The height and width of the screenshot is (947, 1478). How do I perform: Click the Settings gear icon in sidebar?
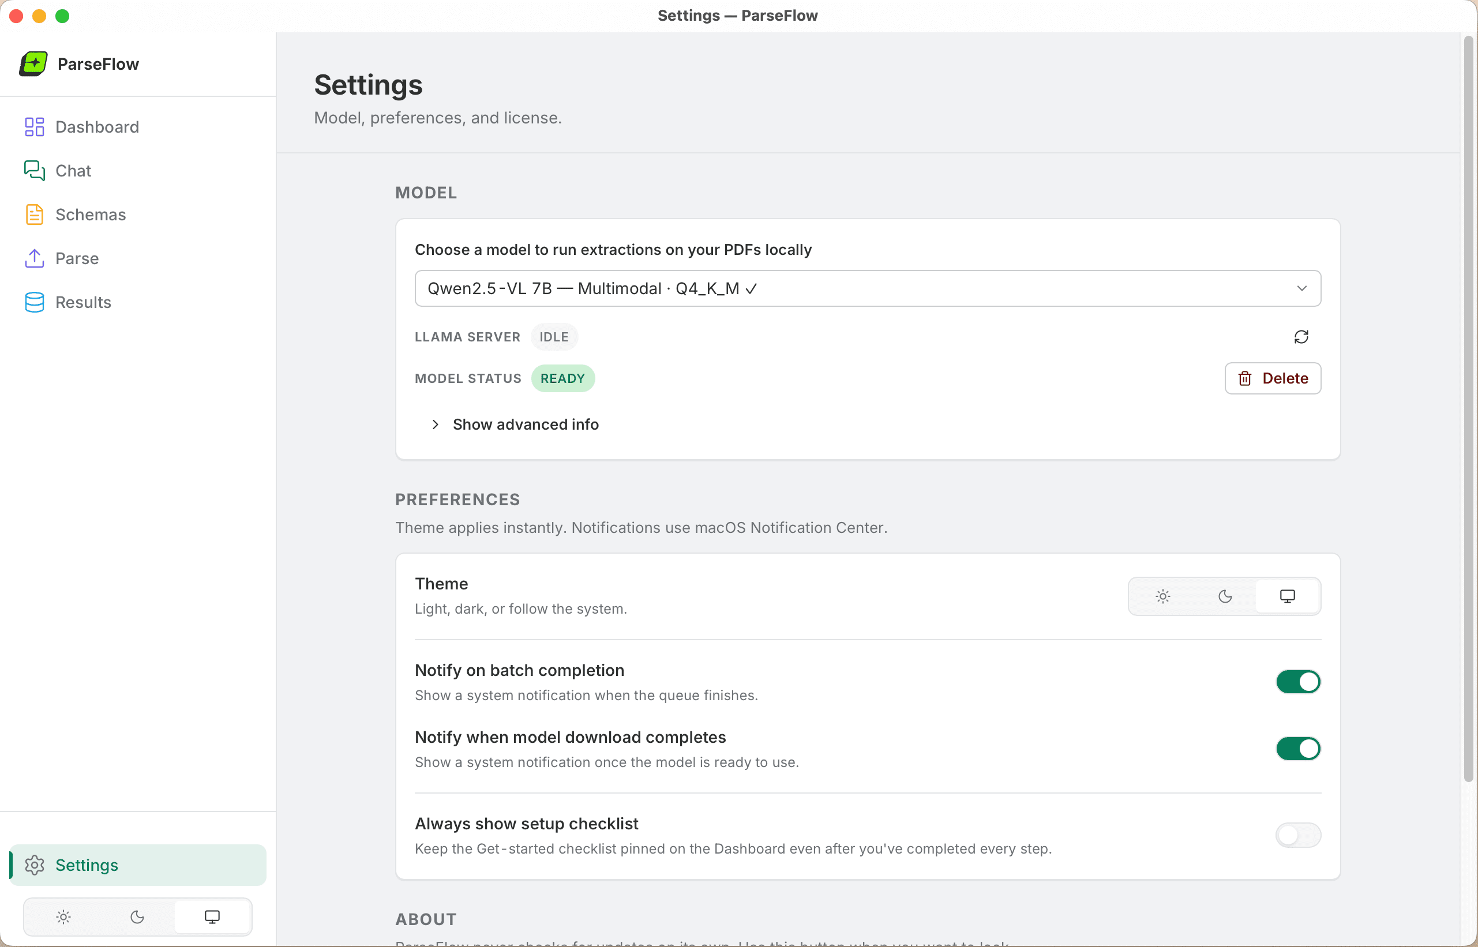[35, 865]
